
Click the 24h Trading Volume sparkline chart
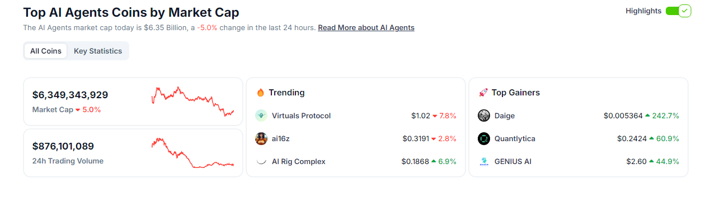[193, 152]
